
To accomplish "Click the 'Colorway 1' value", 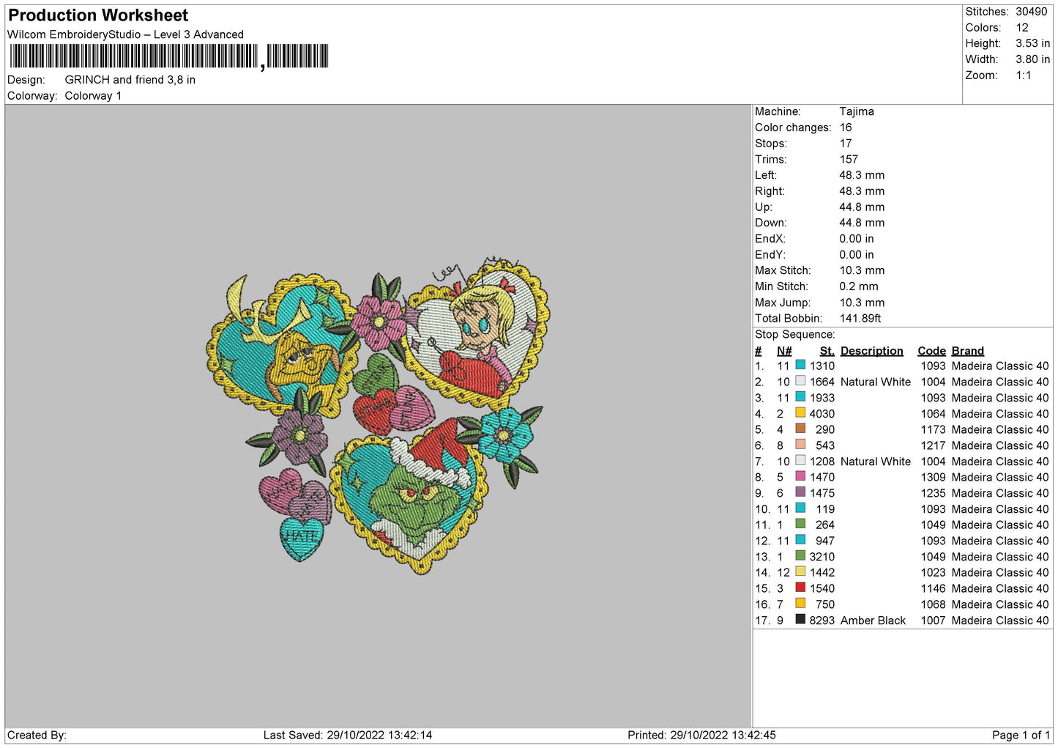I will coord(93,96).
